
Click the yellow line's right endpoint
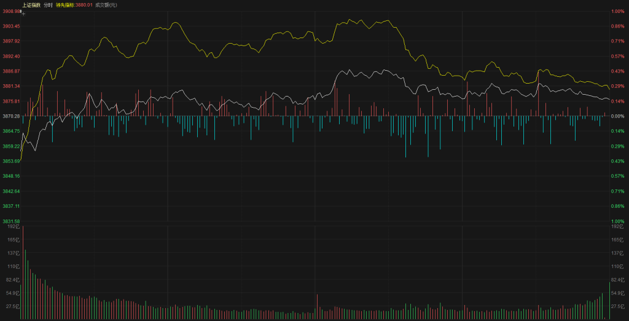click(609, 89)
